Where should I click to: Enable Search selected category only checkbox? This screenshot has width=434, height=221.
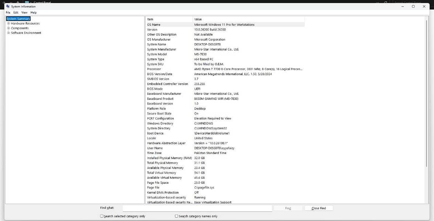click(101, 216)
